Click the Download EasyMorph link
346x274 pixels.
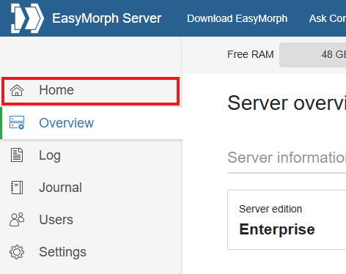point(237,18)
